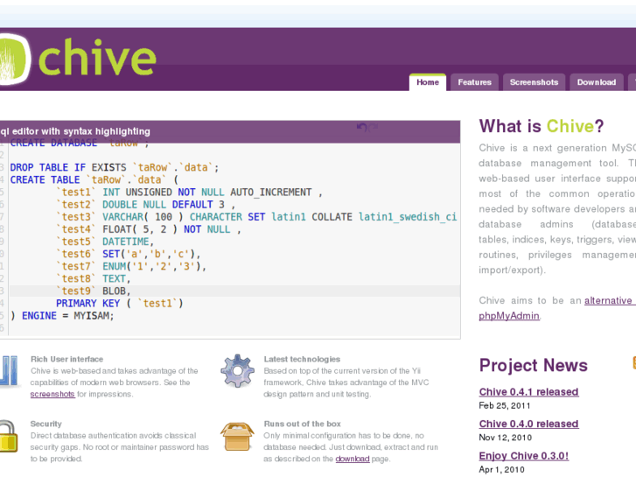The width and height of the screenshot is (636, 477).
Task: Click the highlighted test9 BLOB line
Action: (234, 291)
